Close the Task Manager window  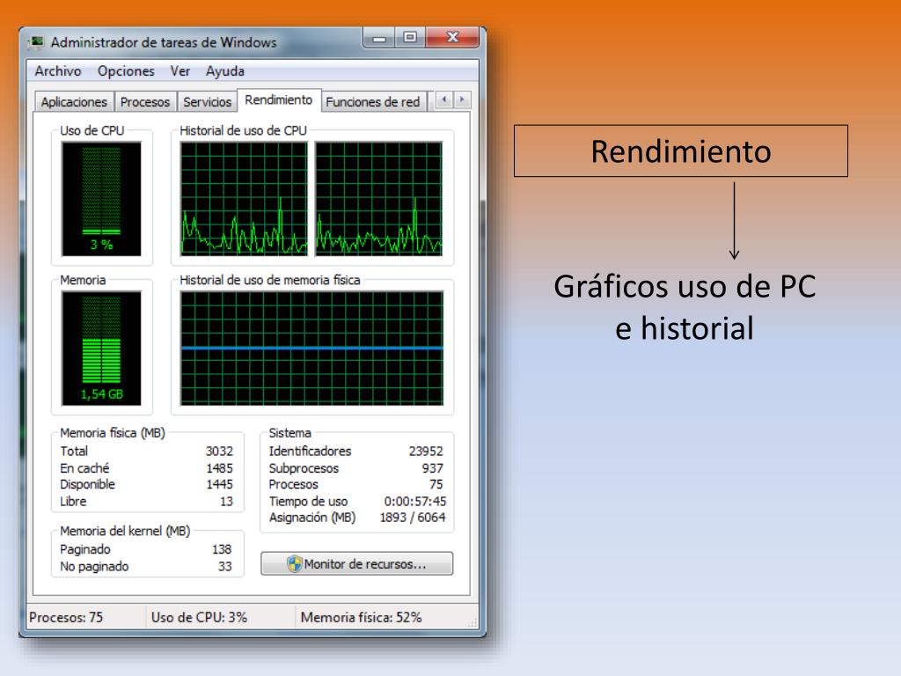coord(452,38)
